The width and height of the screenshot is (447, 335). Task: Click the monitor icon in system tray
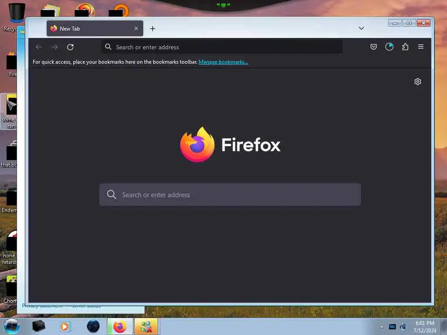pyautogui.click(x=392, y=327)
